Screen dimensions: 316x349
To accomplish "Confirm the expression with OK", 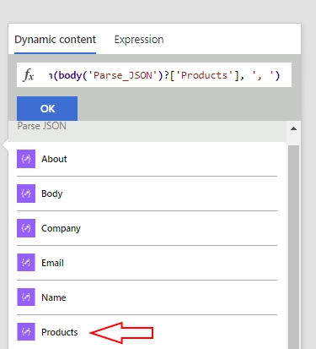I will [x=47, y=108].
